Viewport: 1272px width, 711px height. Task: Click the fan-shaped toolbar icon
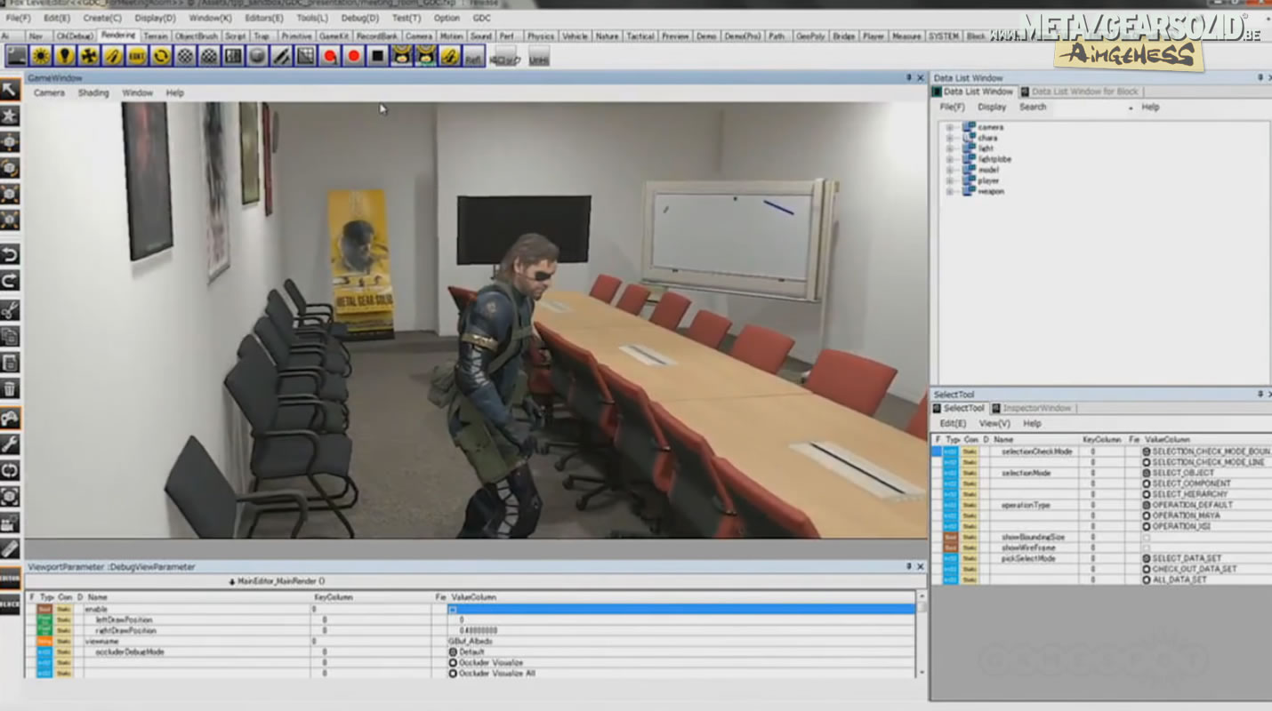tap(89, 56)
